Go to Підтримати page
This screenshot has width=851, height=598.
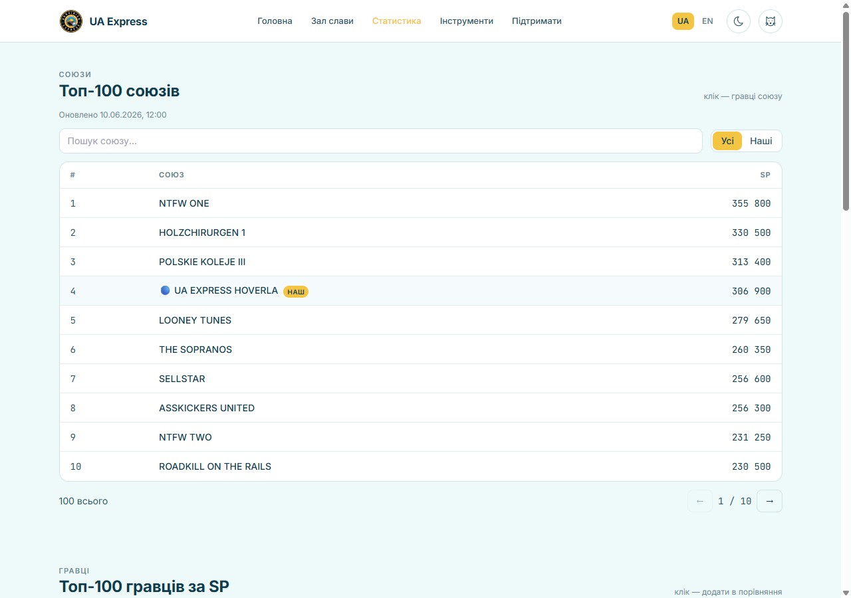coord(537,21)
